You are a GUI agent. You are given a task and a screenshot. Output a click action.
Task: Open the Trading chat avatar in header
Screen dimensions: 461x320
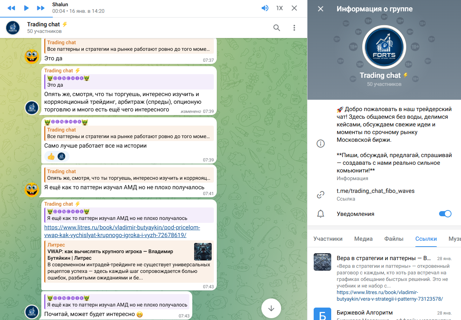13,28
